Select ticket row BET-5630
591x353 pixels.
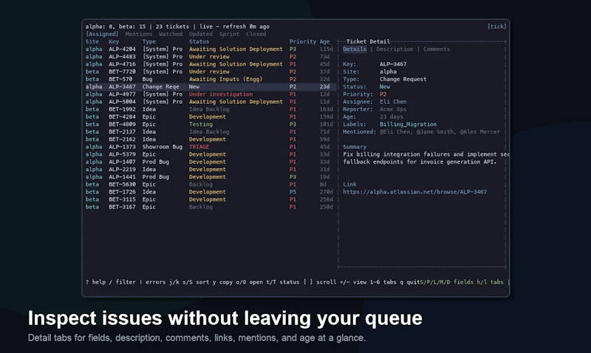pos(210,184)
